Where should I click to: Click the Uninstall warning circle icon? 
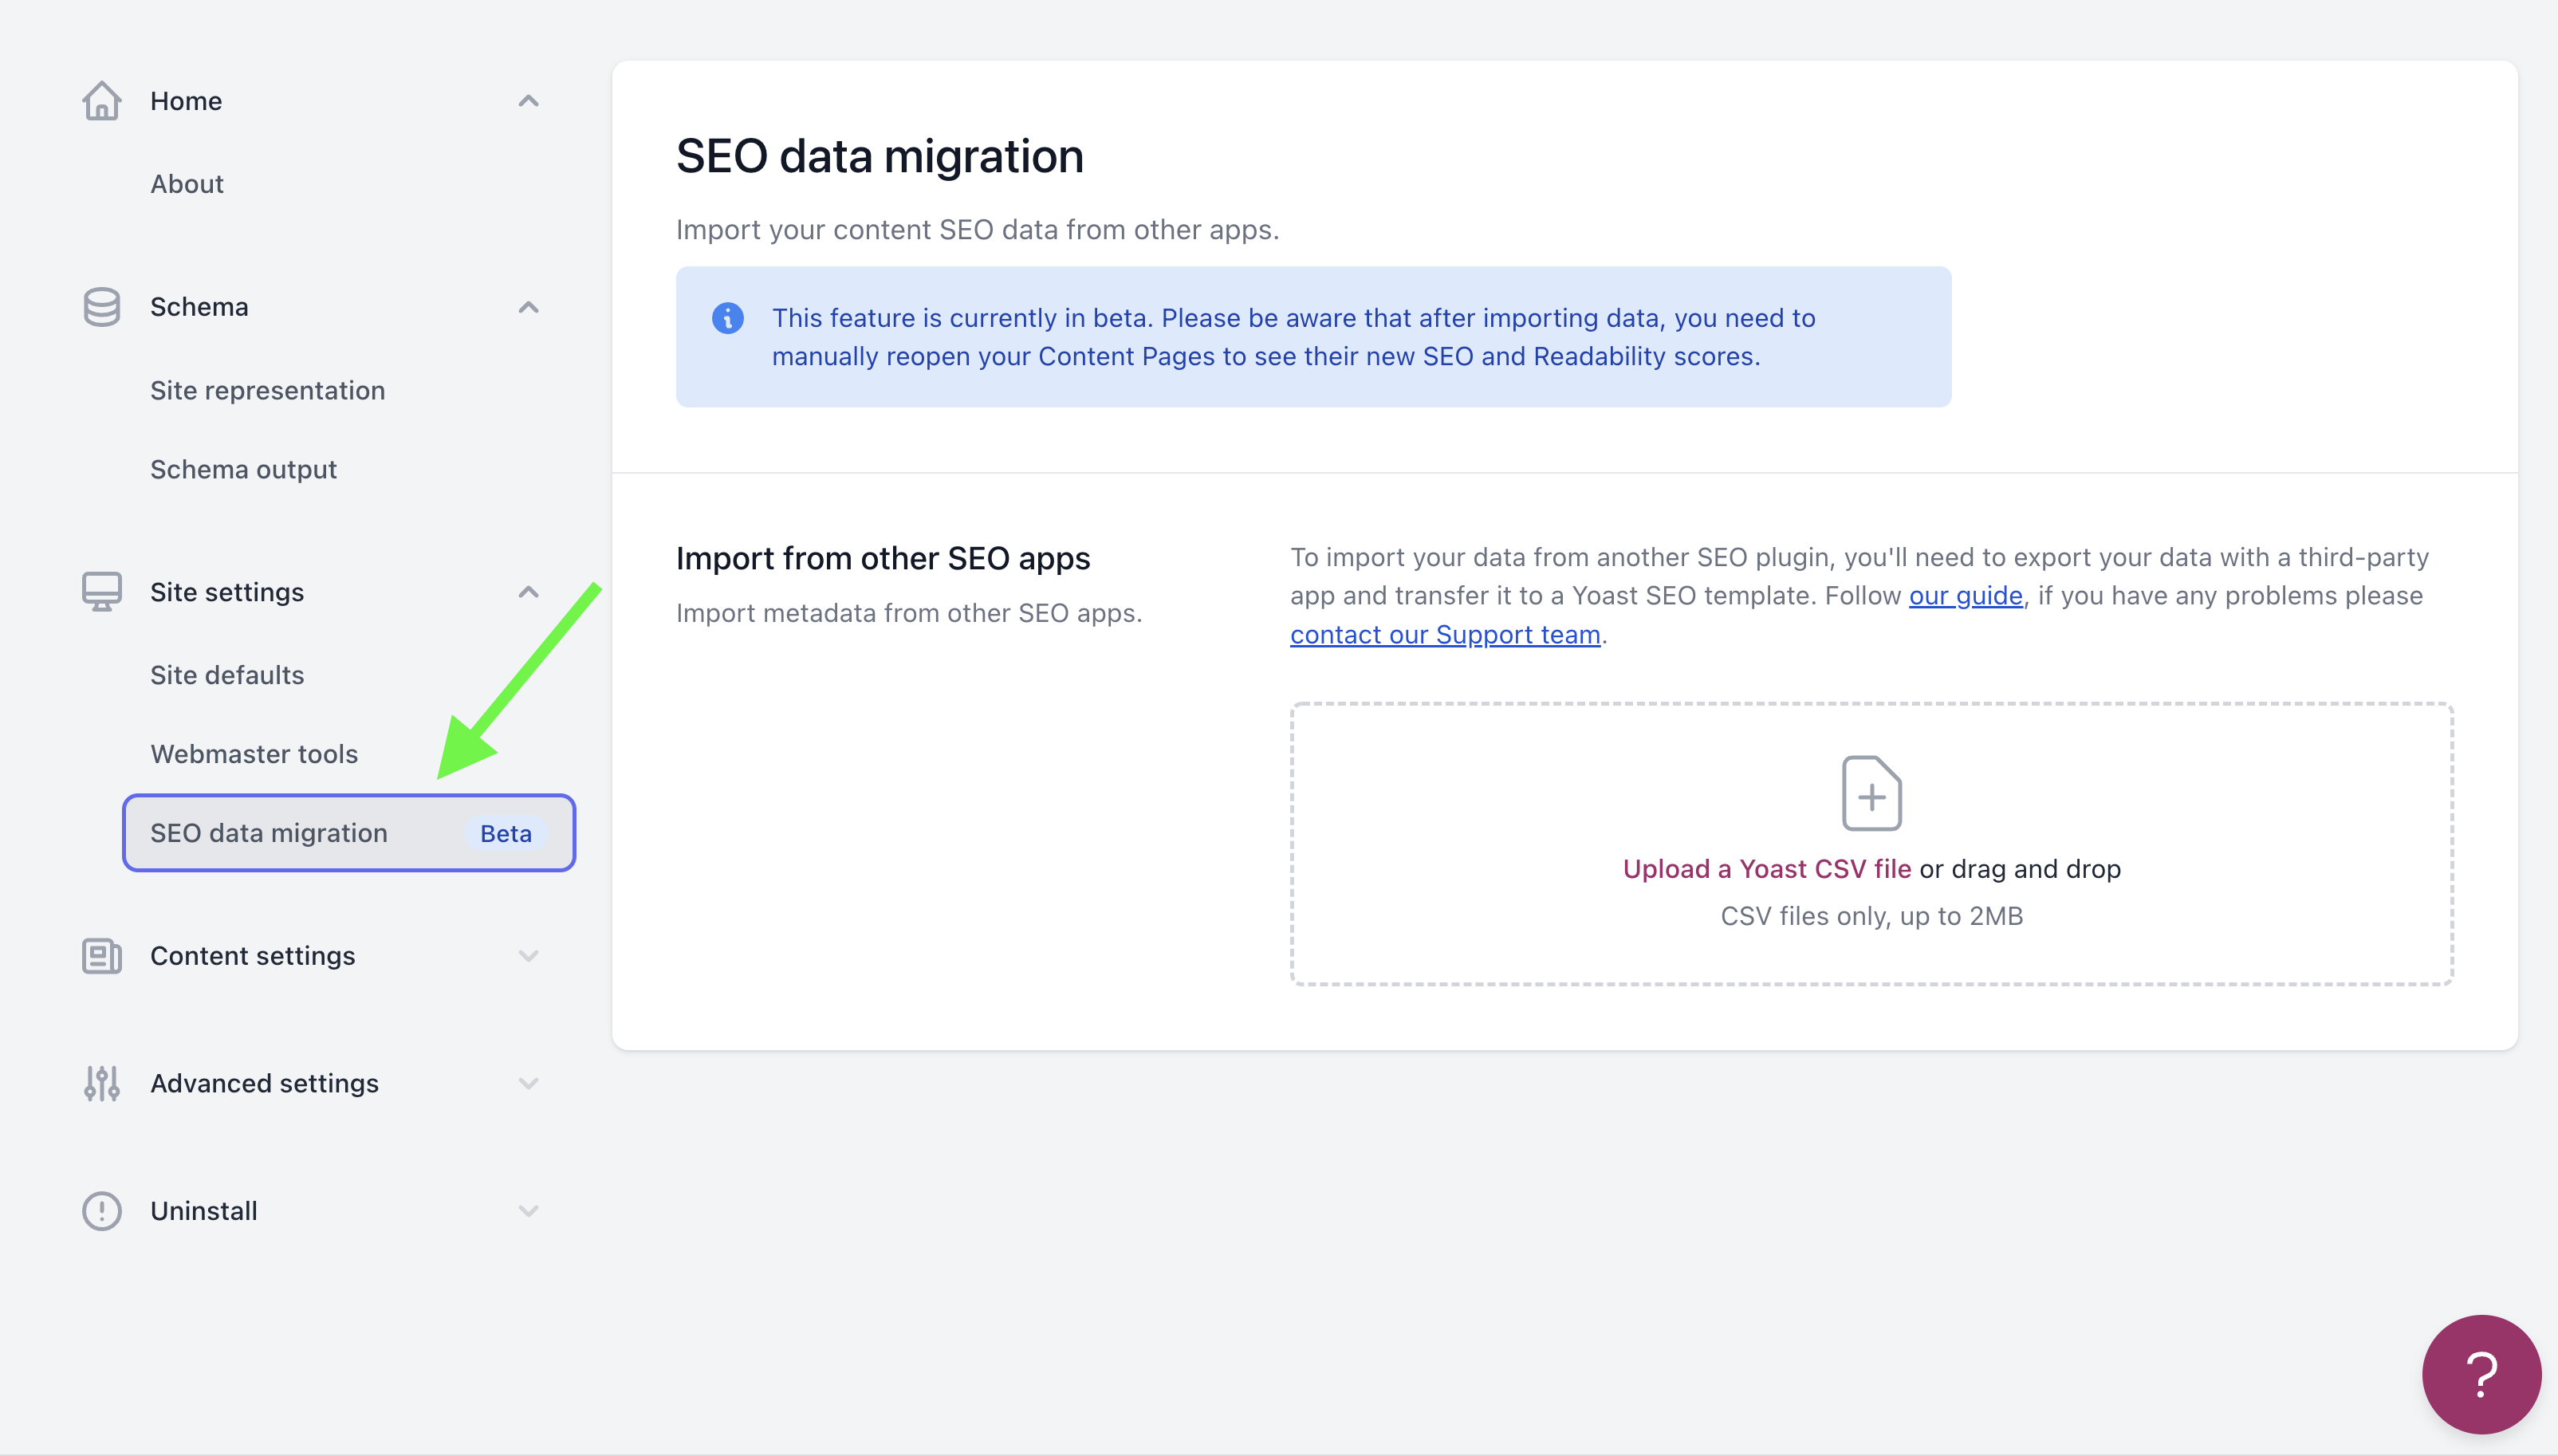101,1211
